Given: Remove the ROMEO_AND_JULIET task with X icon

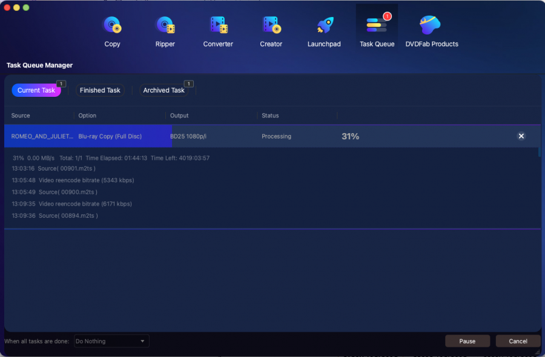Looking at the screenshot, I should click(x=521, y=136).
